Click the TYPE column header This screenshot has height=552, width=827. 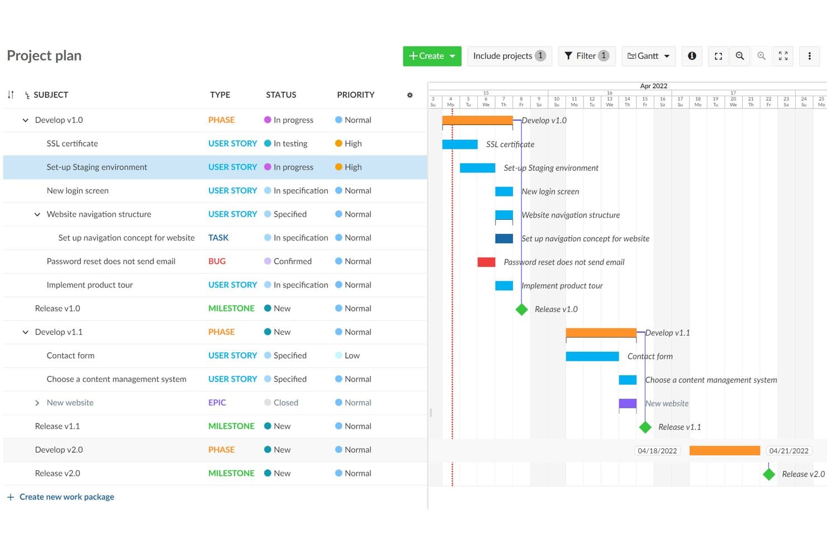(x=220, y=95)
